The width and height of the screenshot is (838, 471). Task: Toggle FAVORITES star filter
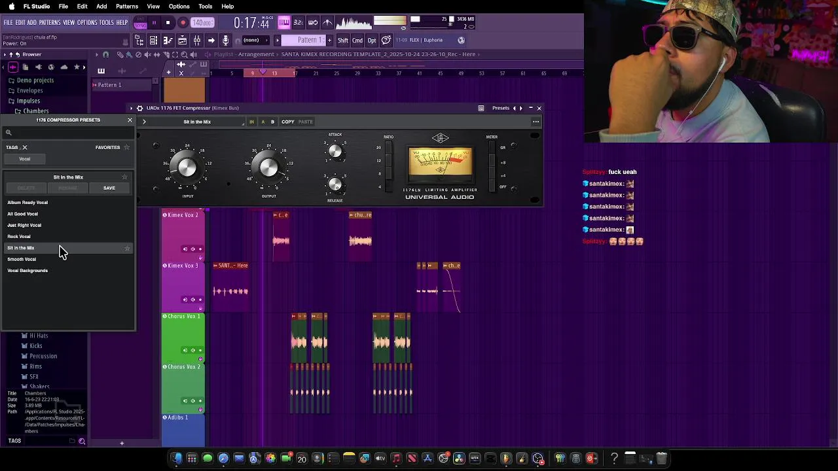tap(126, 148)
